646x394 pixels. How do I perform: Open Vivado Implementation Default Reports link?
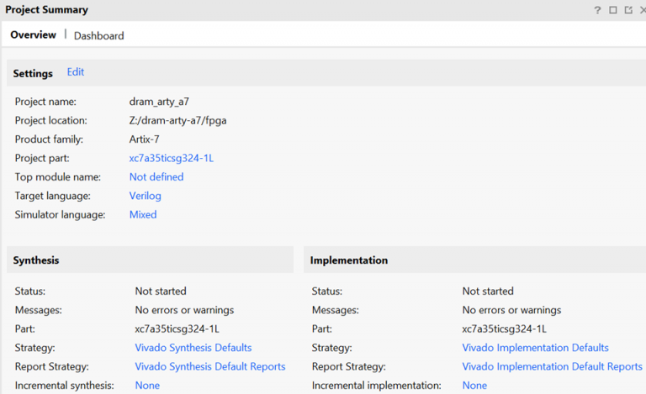tap(552, 366)
